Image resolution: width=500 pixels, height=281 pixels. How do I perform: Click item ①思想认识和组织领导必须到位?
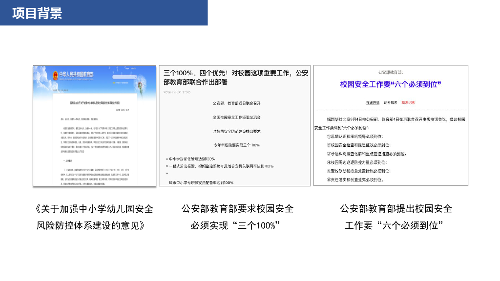pyautogui.click(x=354, y=137)
